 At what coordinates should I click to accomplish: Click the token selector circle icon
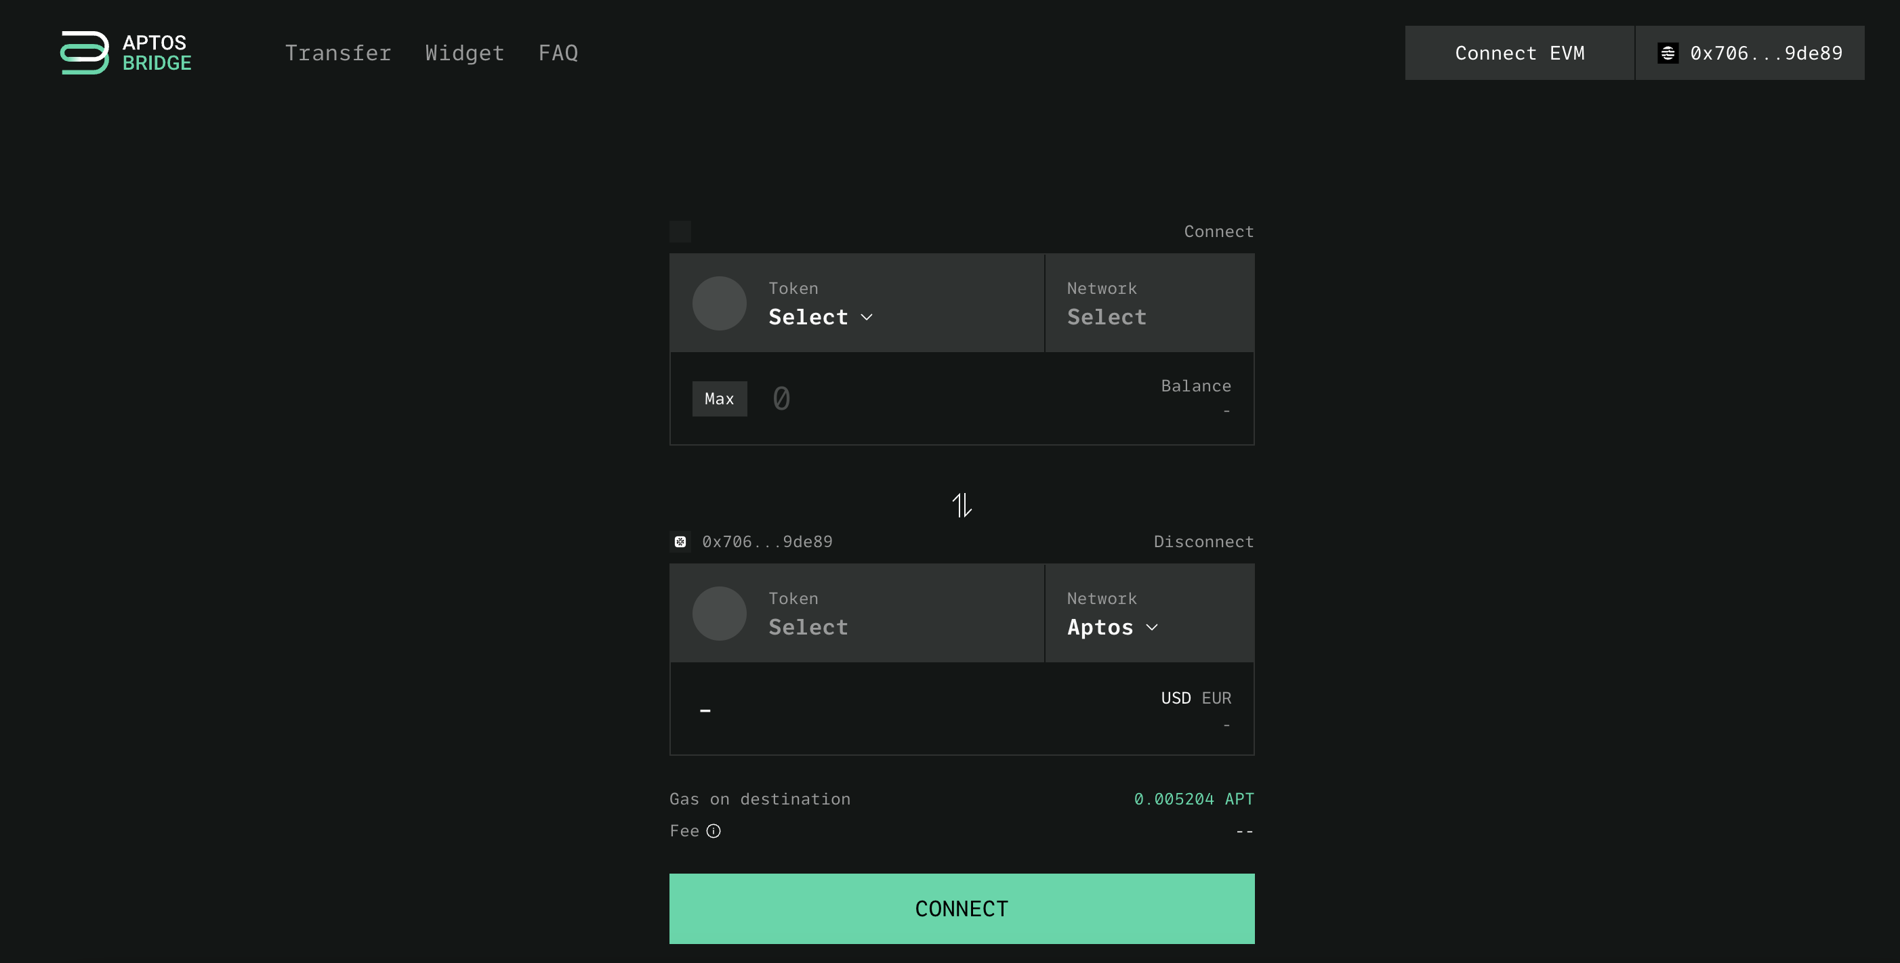pos(718,302)
